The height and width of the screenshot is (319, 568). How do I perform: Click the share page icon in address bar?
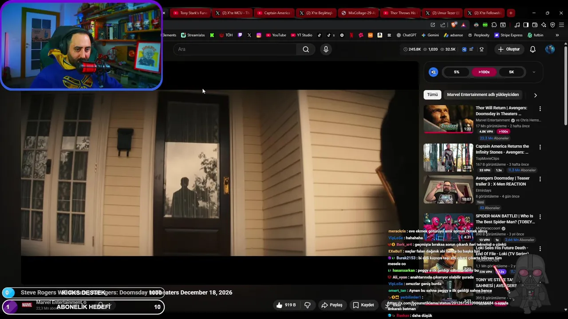[443, 25]
